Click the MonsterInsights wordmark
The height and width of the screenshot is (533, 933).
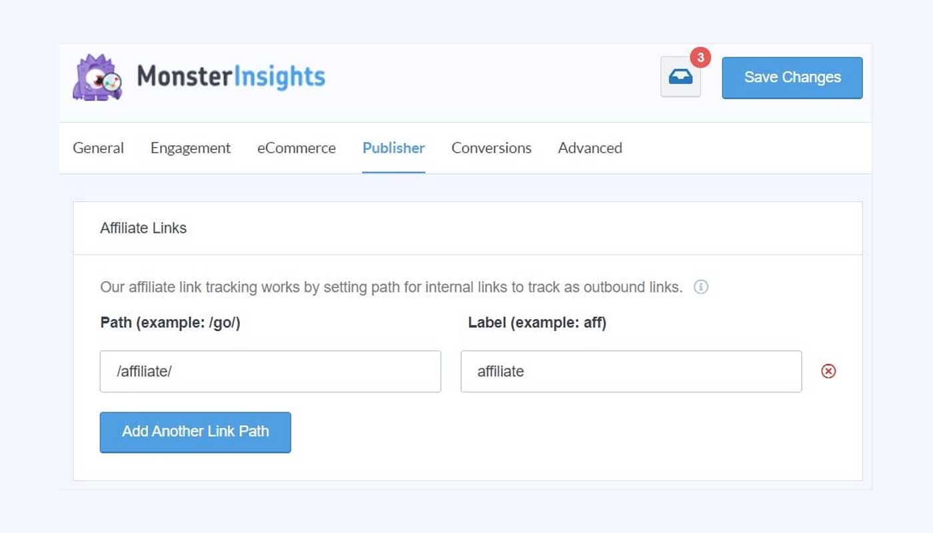click(230, 77)
